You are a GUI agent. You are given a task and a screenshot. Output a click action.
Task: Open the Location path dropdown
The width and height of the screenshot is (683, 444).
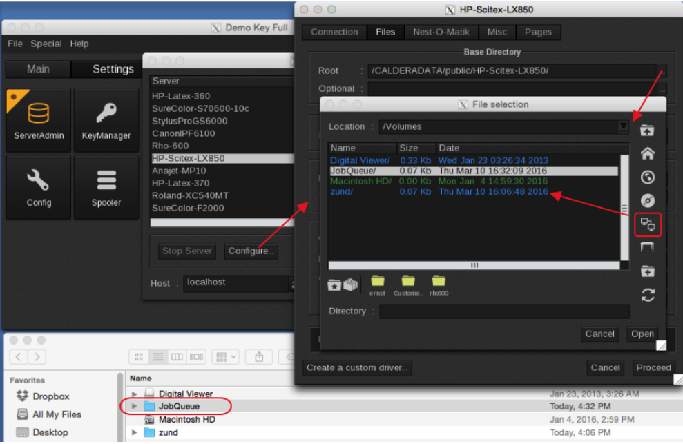pyautogui.click(x=624, y=126)
